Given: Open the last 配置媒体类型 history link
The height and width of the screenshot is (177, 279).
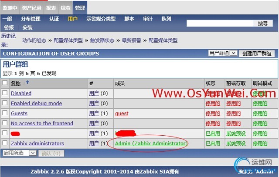Looking at the screenshot, I should tap(163, 40).
